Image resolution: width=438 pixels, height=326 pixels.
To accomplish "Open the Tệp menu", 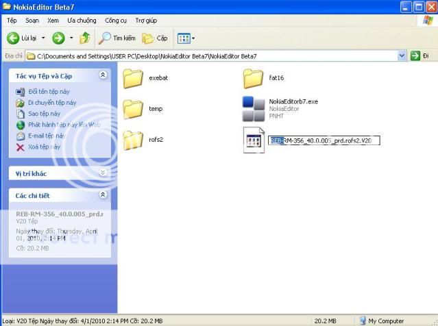I will coord(12,21).
